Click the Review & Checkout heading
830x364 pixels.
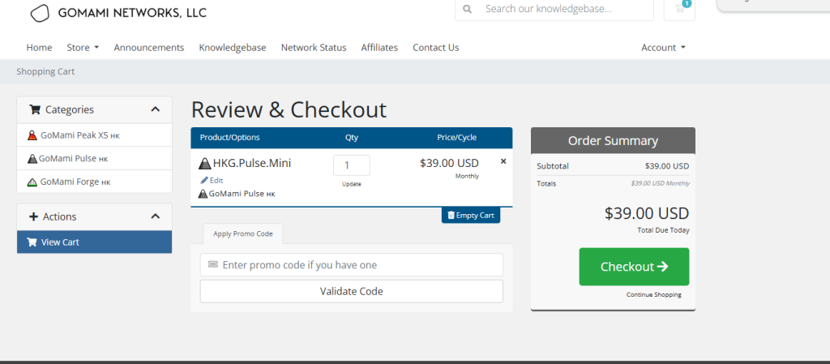pyautogui.click(x=289, y=110)
